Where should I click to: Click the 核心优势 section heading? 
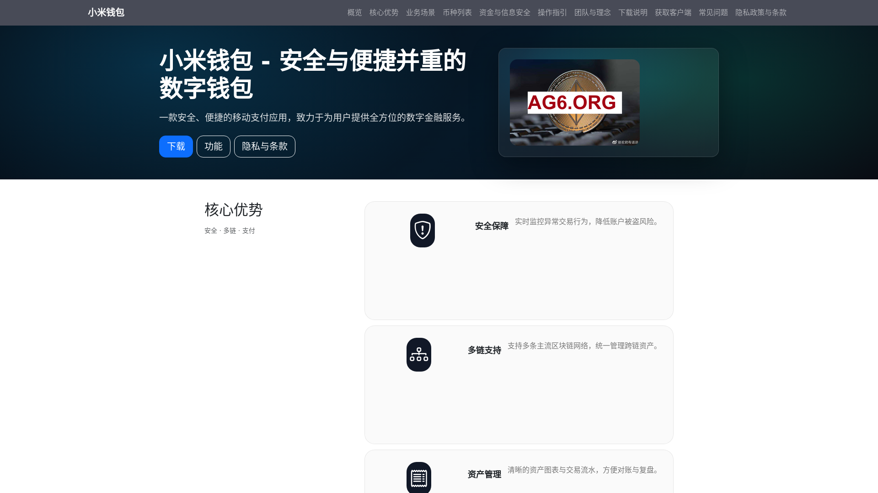234,210
